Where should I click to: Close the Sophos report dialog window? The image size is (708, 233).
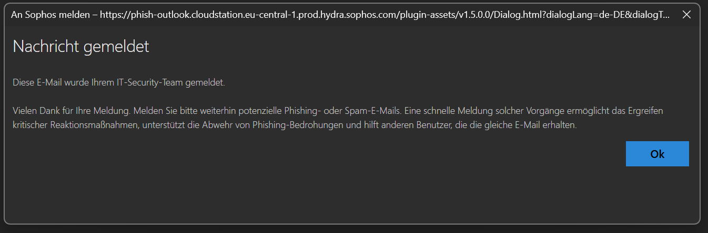coord(686,15)
